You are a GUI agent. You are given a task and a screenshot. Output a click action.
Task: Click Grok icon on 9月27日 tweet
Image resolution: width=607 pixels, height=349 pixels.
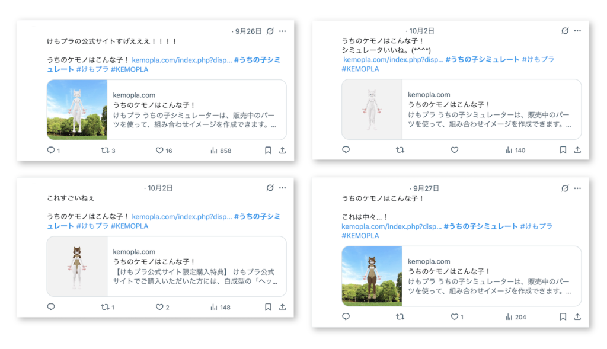[564, 188]
